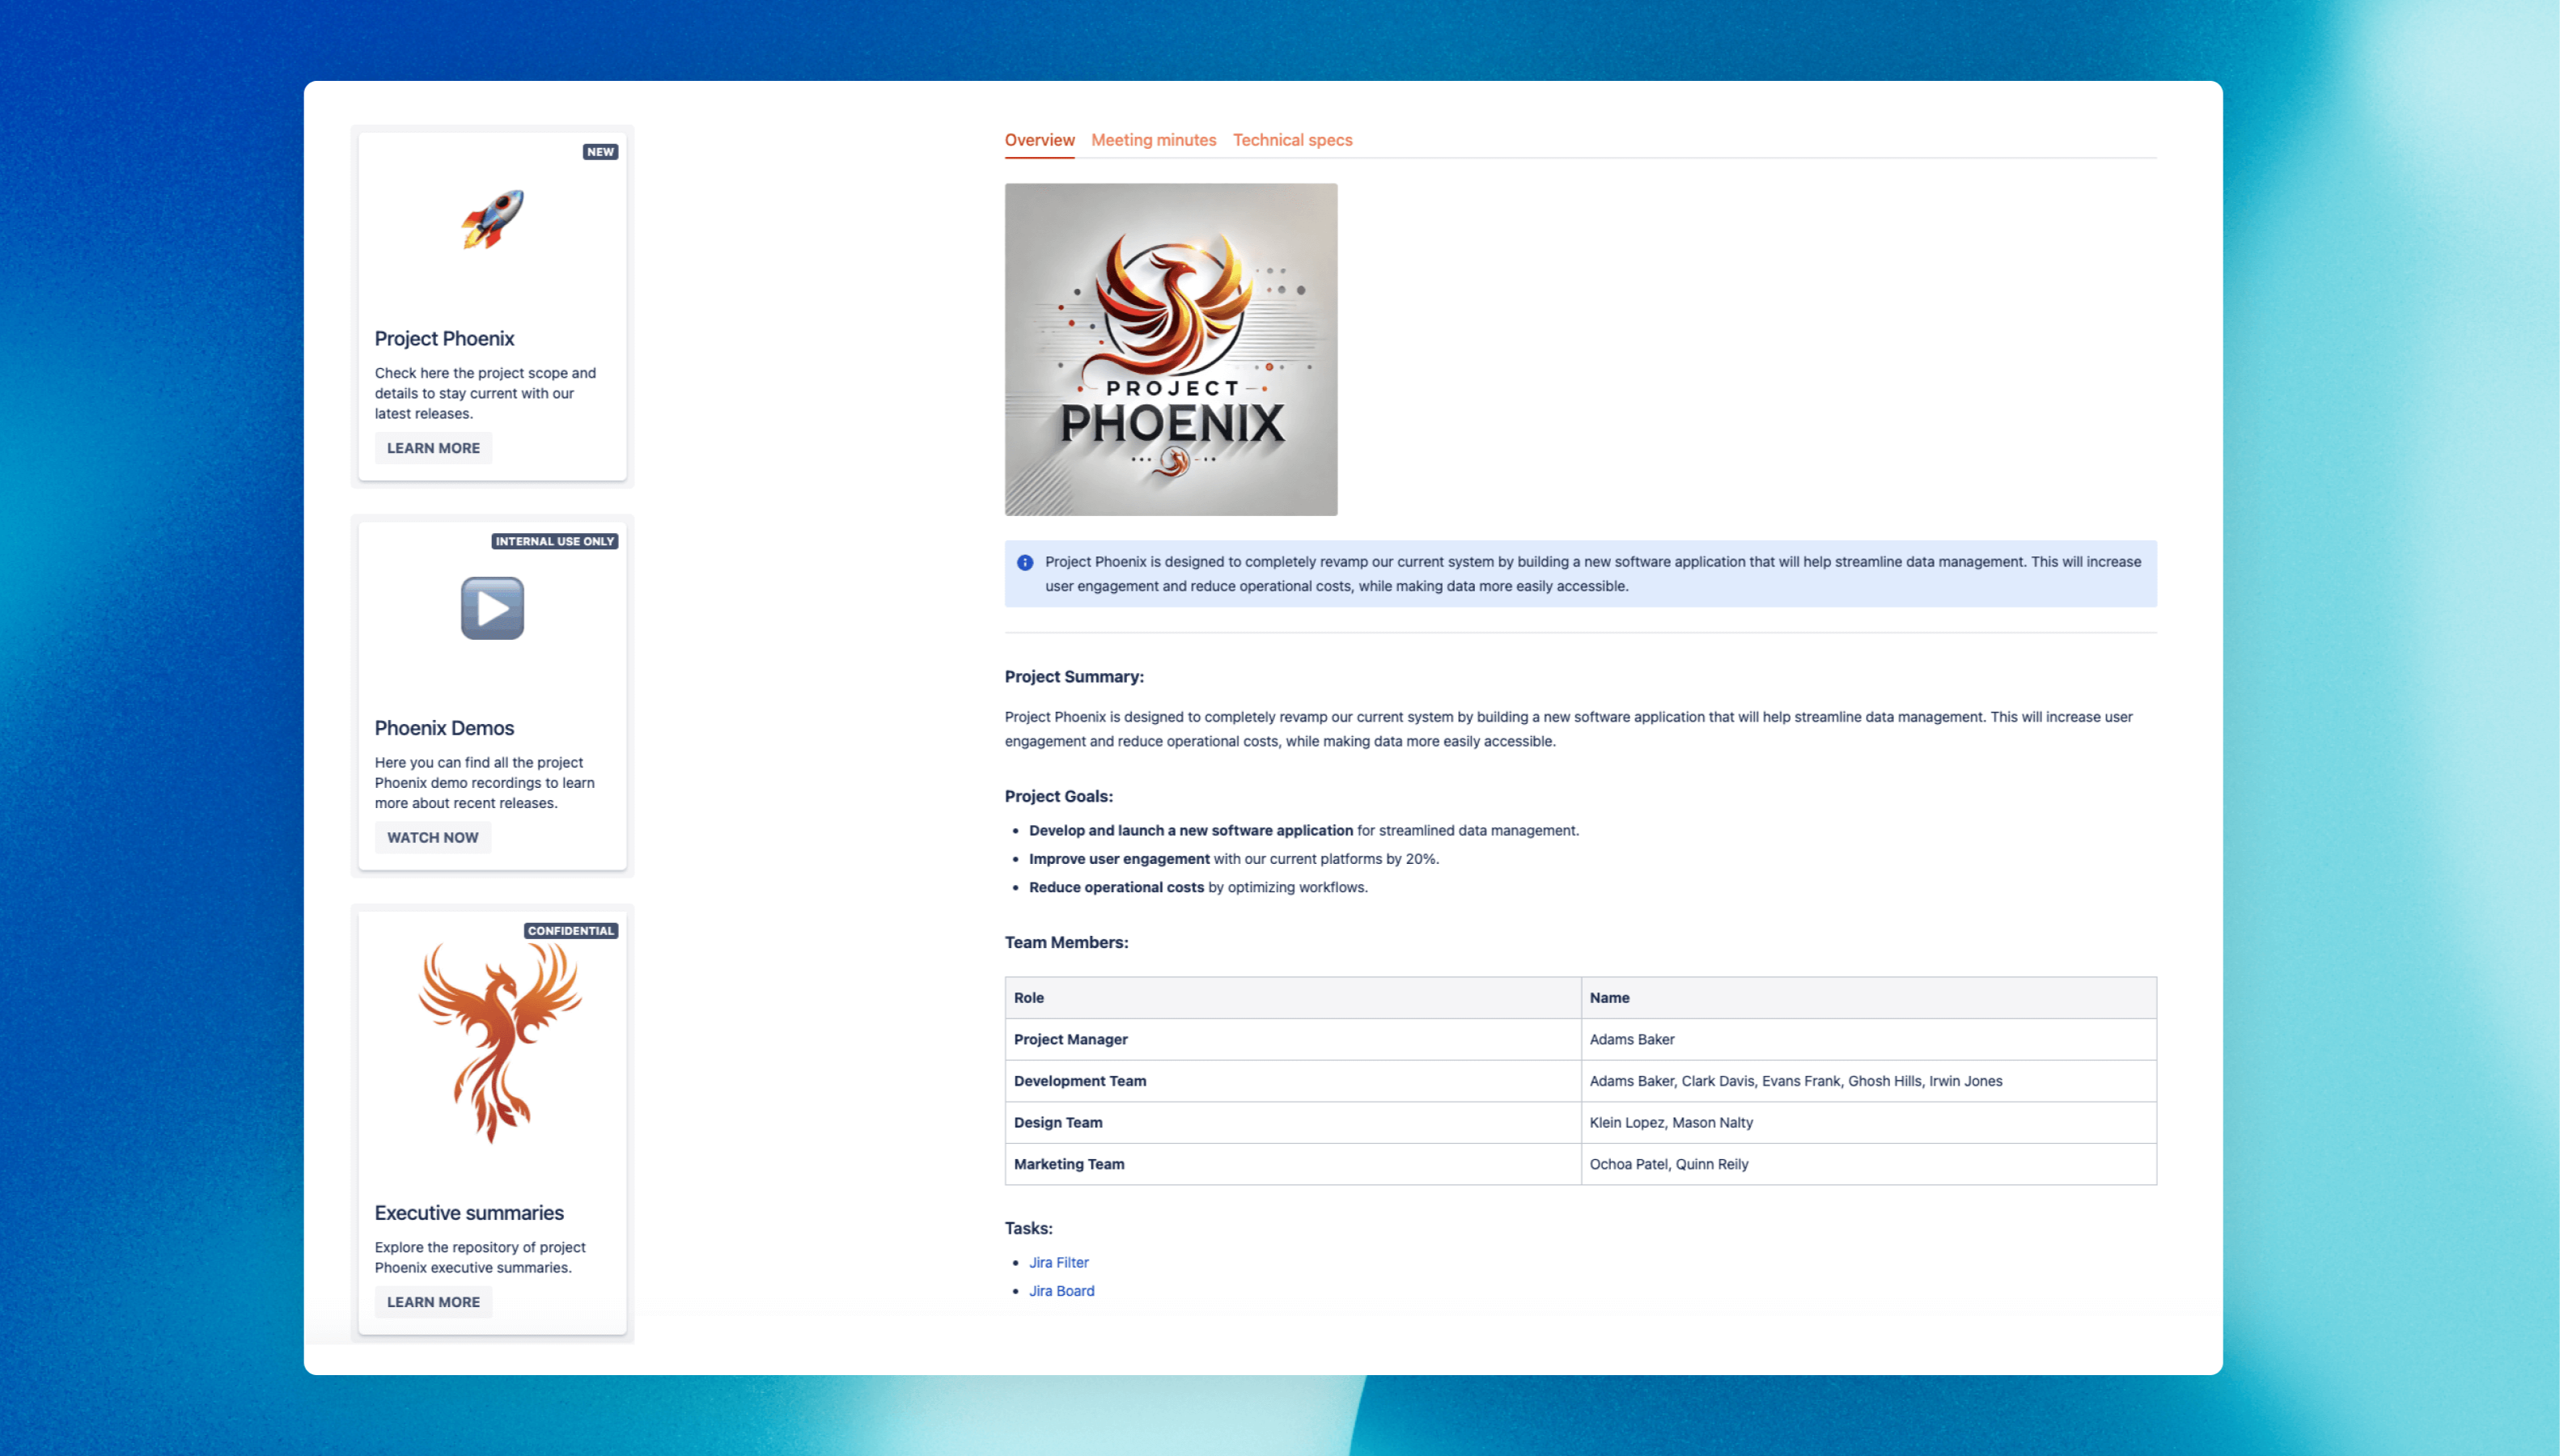Click the Project Phoenix card title
The width and height of the screenshot is (2560, 1456).
pyautogui.click(x=444, y=339)
